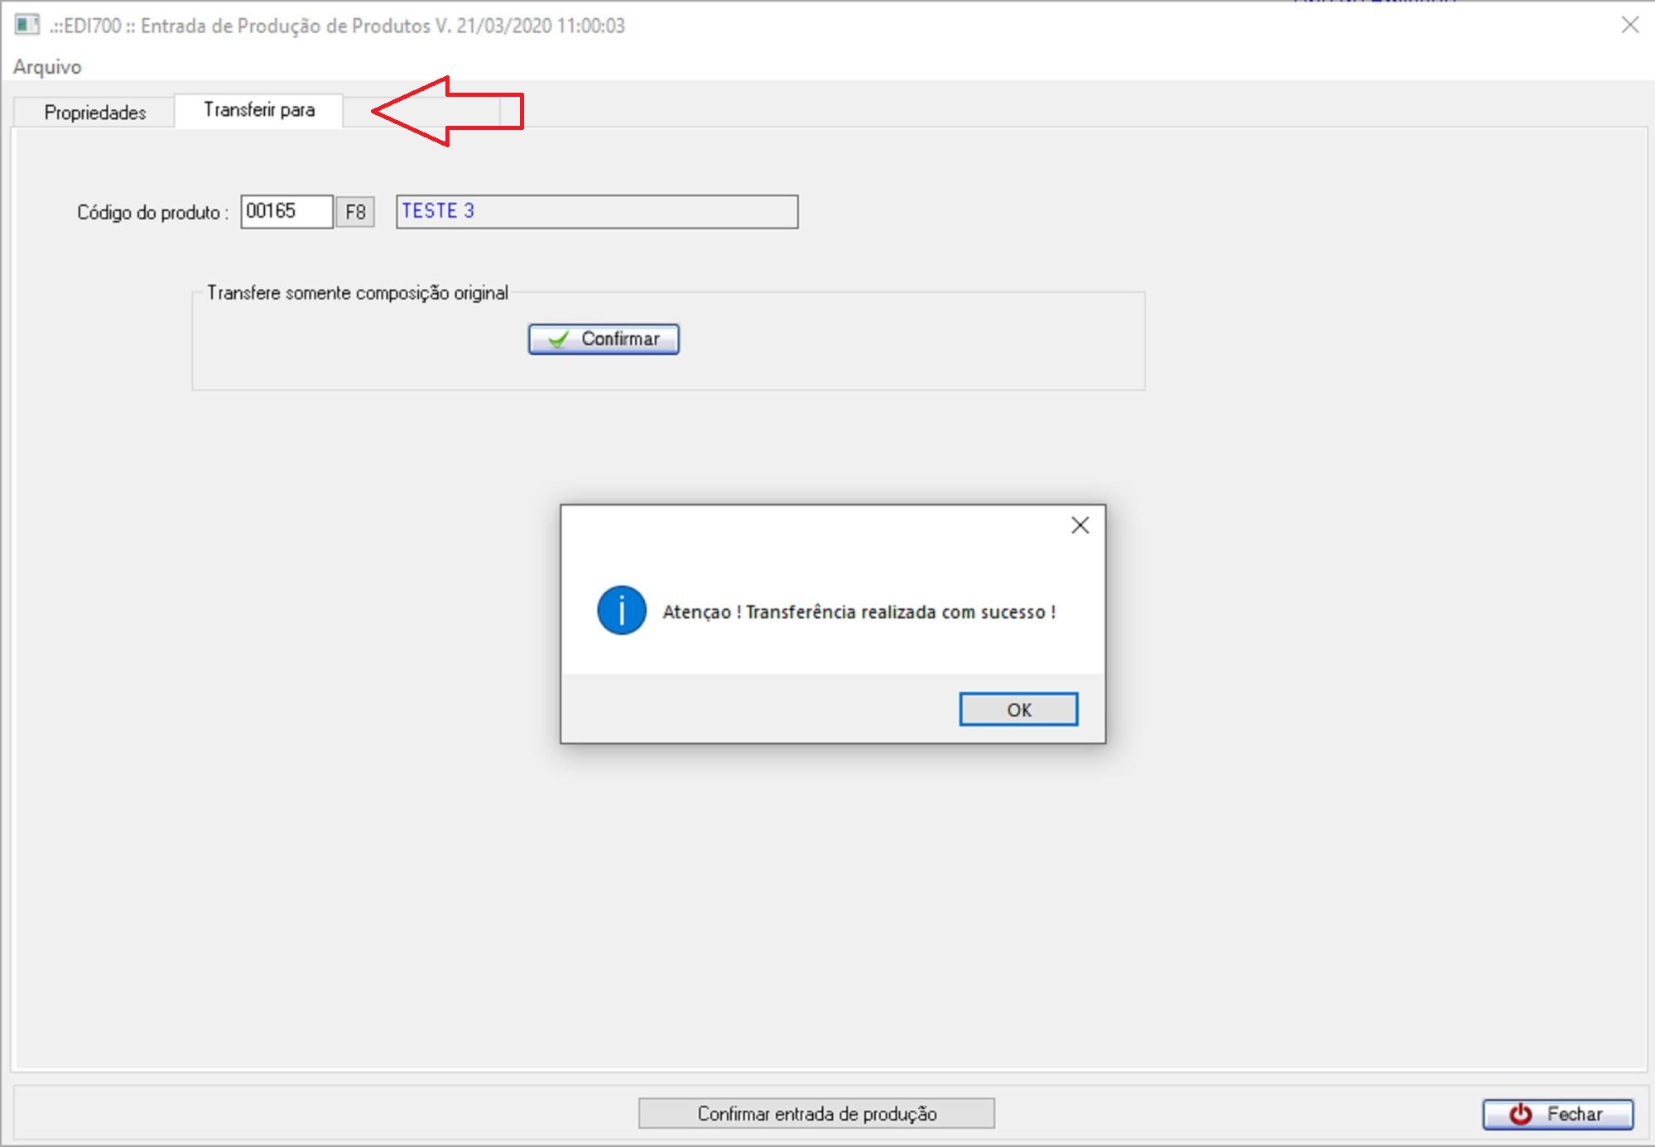The height and width of the screenshot is (1147, 1655).
Task: Select the Transferir para tab
Action: (258, 110)
